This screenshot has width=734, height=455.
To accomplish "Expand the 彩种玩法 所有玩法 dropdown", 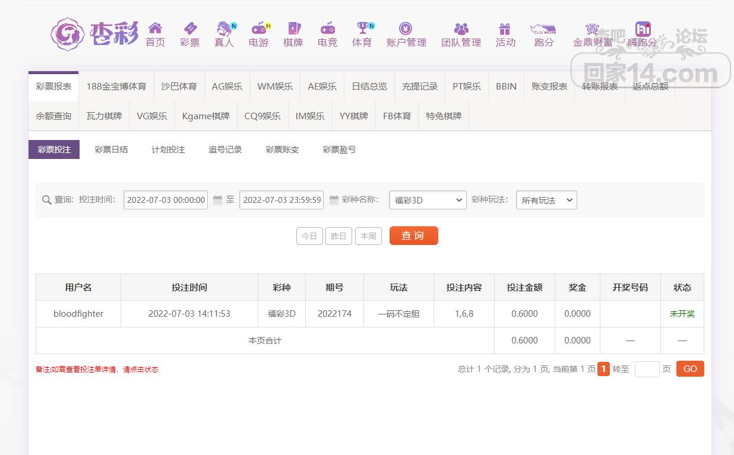I will tap(546, 200).
